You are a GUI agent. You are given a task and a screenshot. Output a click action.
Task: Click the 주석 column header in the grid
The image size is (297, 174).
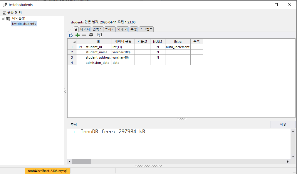197,41
